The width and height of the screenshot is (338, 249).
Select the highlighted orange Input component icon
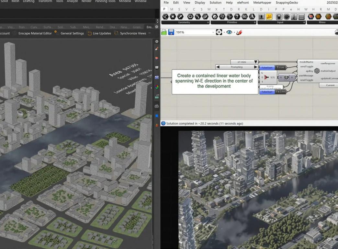(269, 17)
